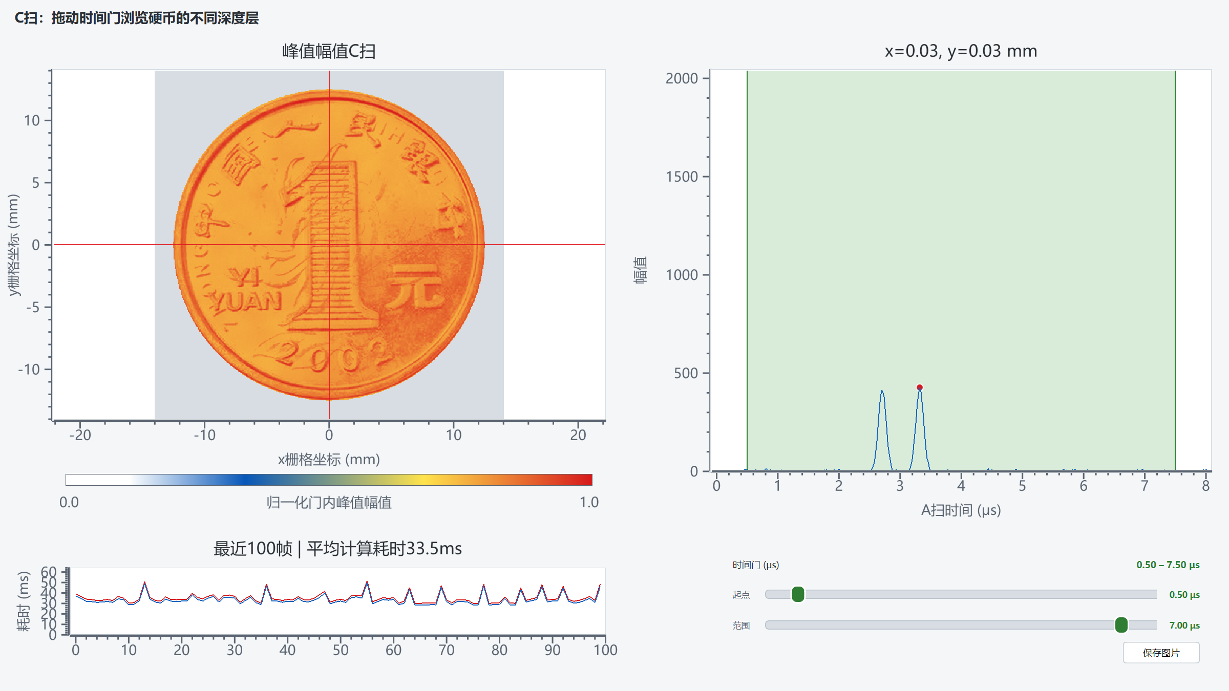Click the frame-time chart near frame 50
Viewport: 1229px width, 691px height.
[x=341, y=598]
